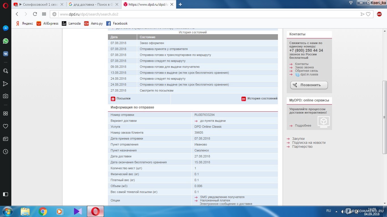Open the Windows Start menu

[x=7, y=211]
